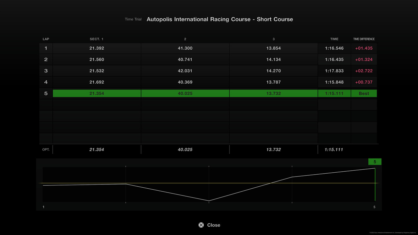Select lap 1 total time 1:16.546

334,48
